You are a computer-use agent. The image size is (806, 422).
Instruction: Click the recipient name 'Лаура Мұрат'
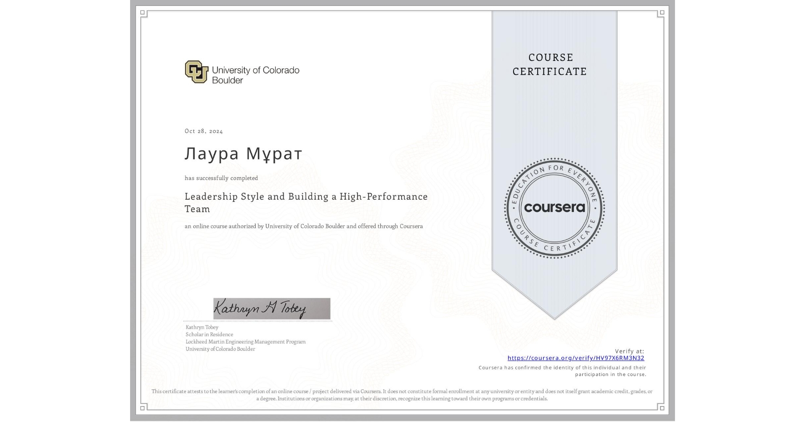243,154
